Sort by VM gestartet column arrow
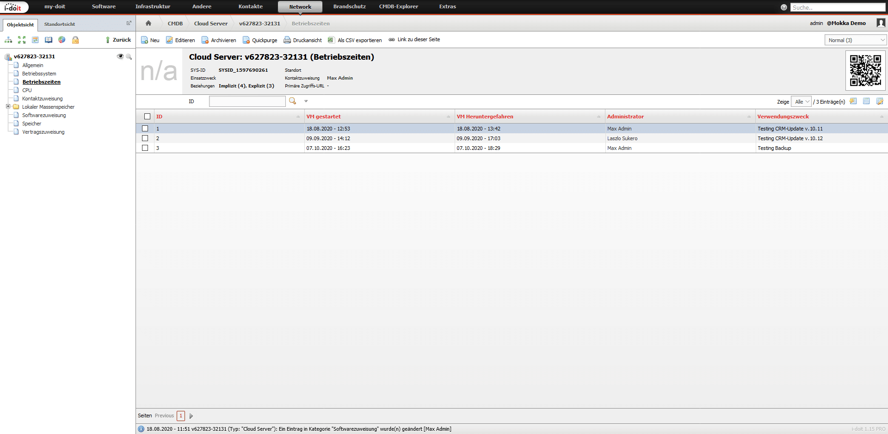The width and height of the screenshot is (888, 434). pos(448,117)
